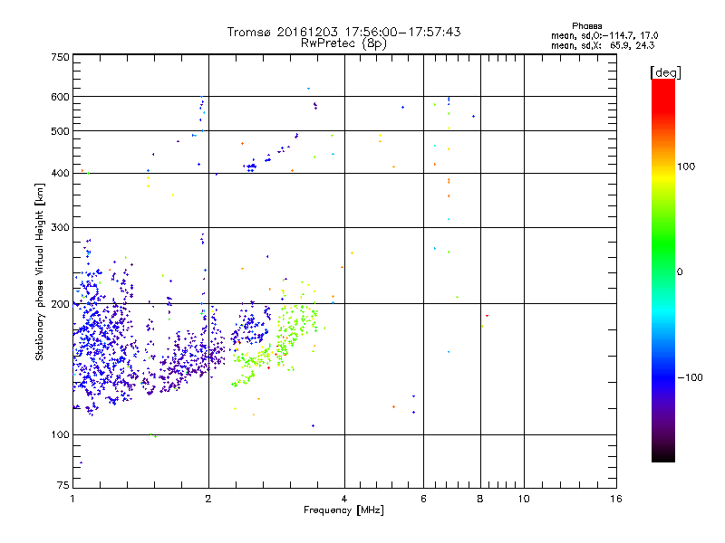Click the '200' y-axis tick label
Viewport: 725px width, 543px height.
(60, 304)
